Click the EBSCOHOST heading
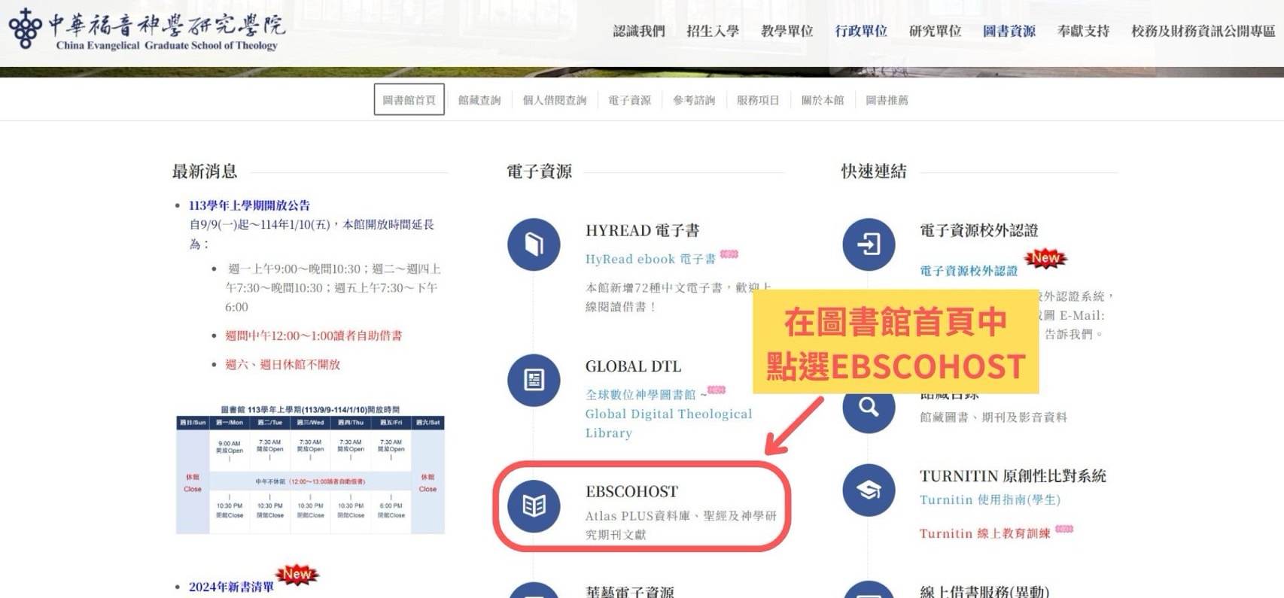1284x598 pixels. pyautogui.click(x=631, y=491)
